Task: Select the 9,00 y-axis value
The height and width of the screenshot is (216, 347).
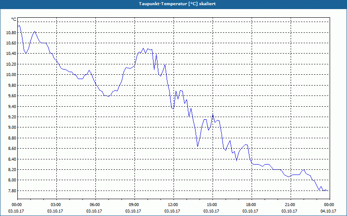Action: (12, 127)
